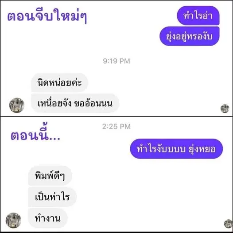Viewport: 233px width, 233px height.
Task: Select the purple ทำไรงับบบบ ยุ่งหยอ bubble
Action: tap(176, 149)
